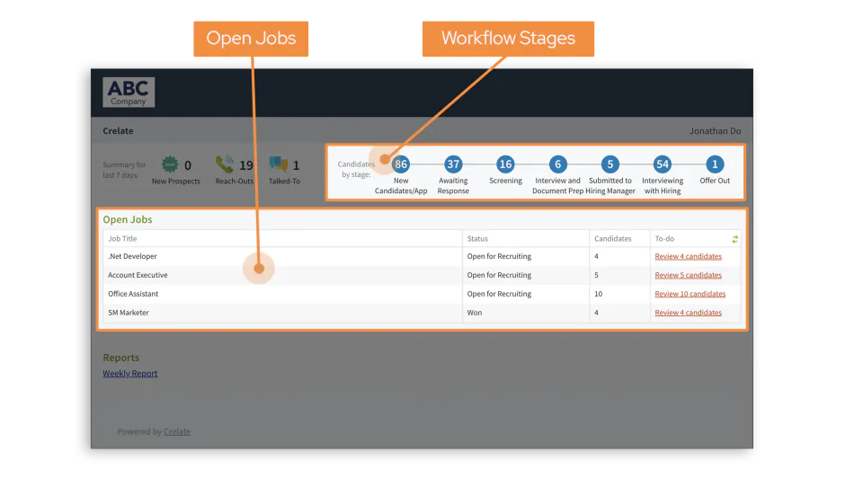This screenshot has height=496, width=863.
Task: Click the Reach-Outs count 19
Action: [246, 165]
